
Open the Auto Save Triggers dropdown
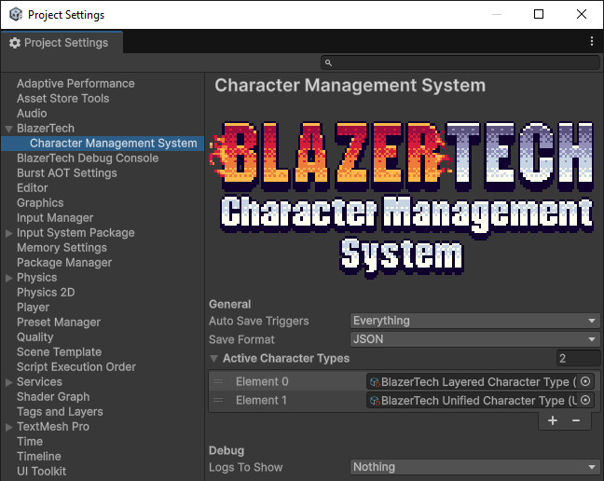(475, 321)
